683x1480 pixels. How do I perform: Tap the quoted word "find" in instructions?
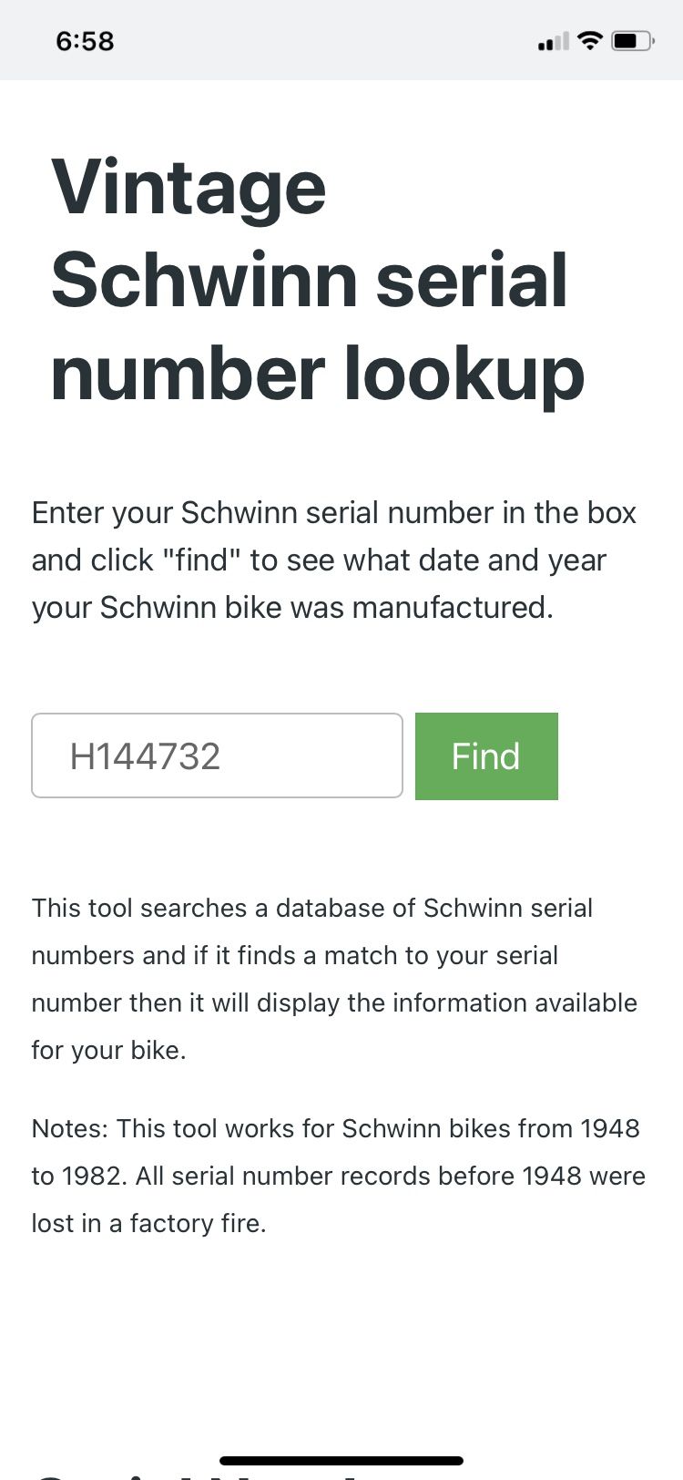pos(200,560)
